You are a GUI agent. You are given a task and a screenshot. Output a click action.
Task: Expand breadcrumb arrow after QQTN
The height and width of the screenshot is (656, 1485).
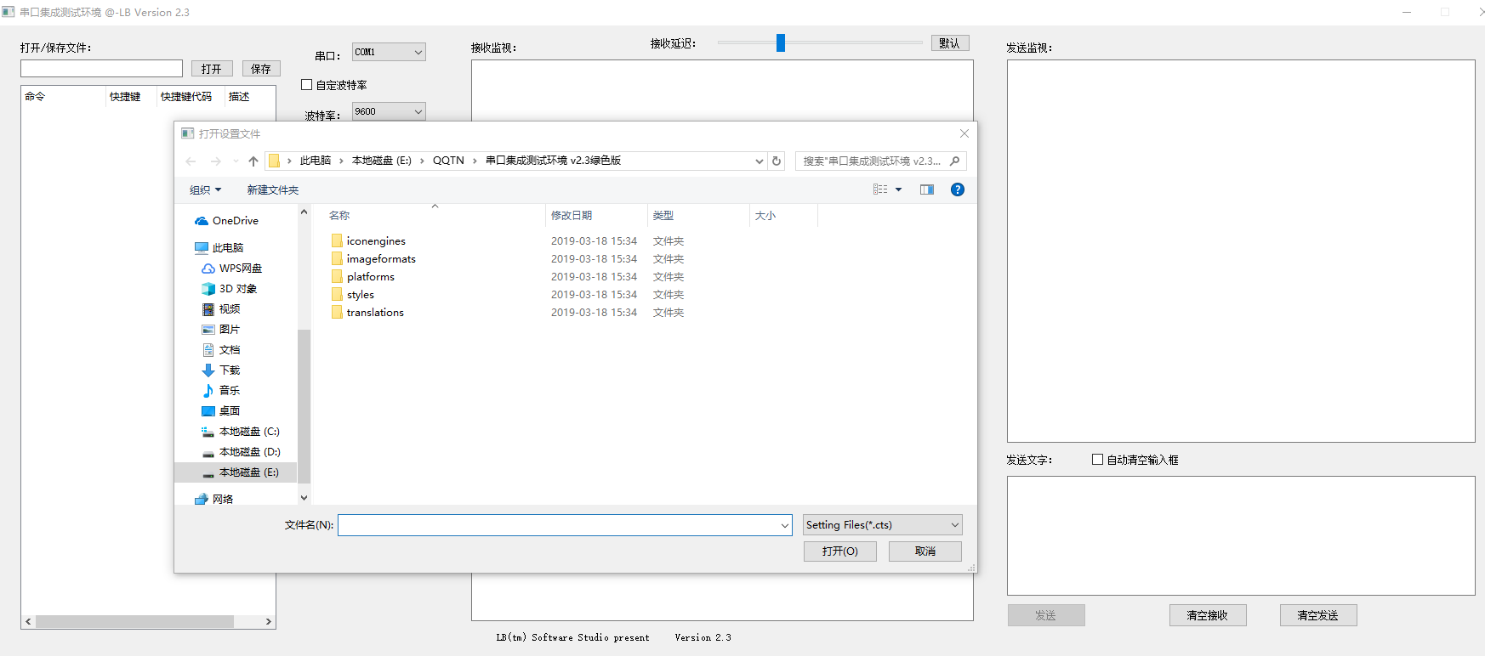click(x=475, y=161)
